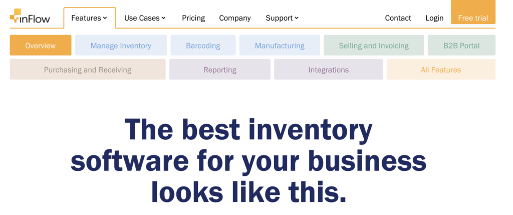Go to the Pricing page
Image resolution: width=513 pixels, height=215 pixels.
(193, 18)
